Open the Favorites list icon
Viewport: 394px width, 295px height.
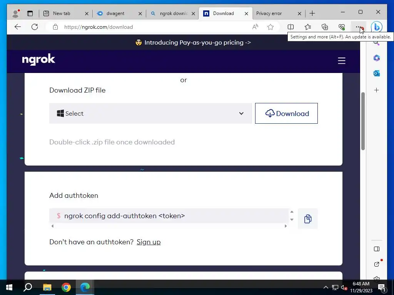[x=308, y=27]
